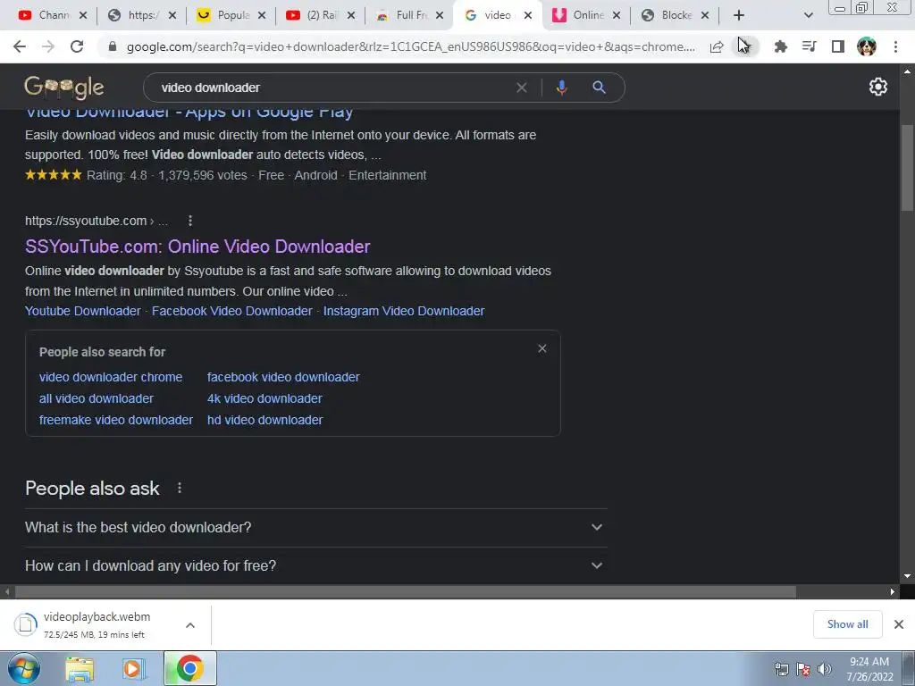Open Google quick settings gear

click(x=878, y=87)
